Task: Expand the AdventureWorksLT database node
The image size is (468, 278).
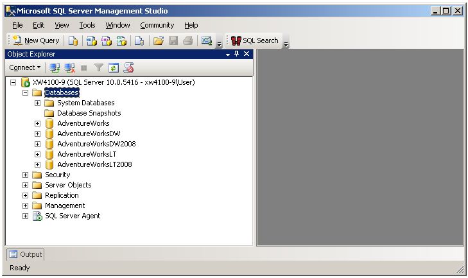Action: click(37, 154)
